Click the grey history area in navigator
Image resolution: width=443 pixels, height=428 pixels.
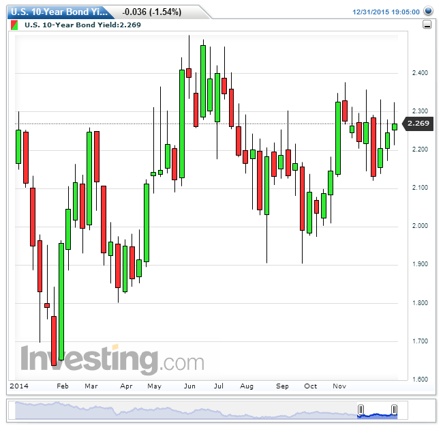186,410
